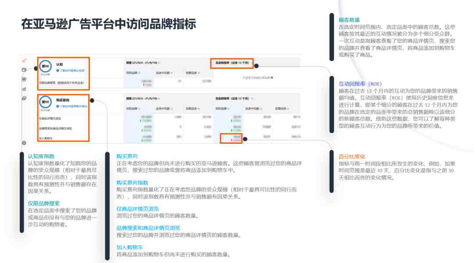Select the 认知 card title
The width and height of the screenshot is (474, 263).
click(60, 64)
